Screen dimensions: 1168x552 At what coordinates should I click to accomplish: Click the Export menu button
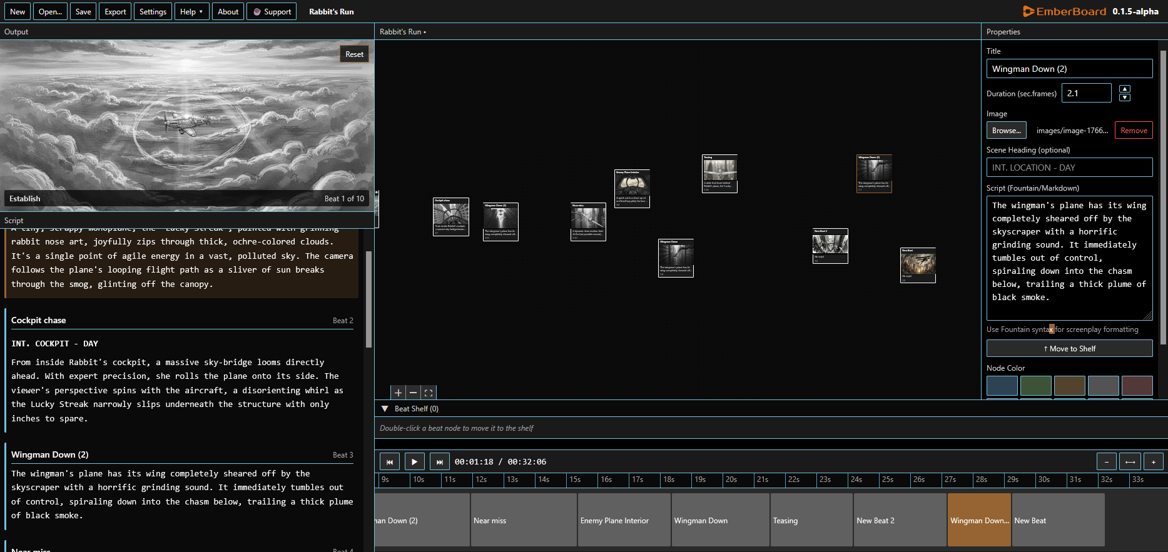coord(115,12)
